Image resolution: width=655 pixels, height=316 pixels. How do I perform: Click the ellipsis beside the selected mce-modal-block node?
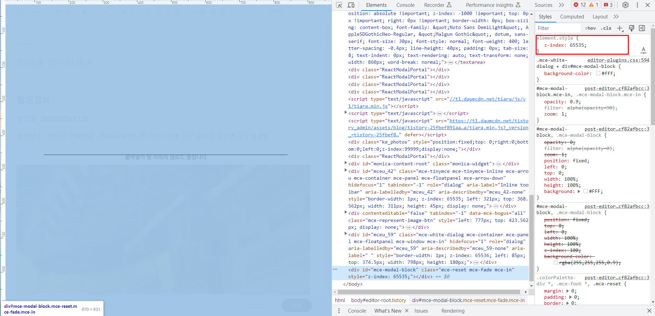[x=335, y=269]
